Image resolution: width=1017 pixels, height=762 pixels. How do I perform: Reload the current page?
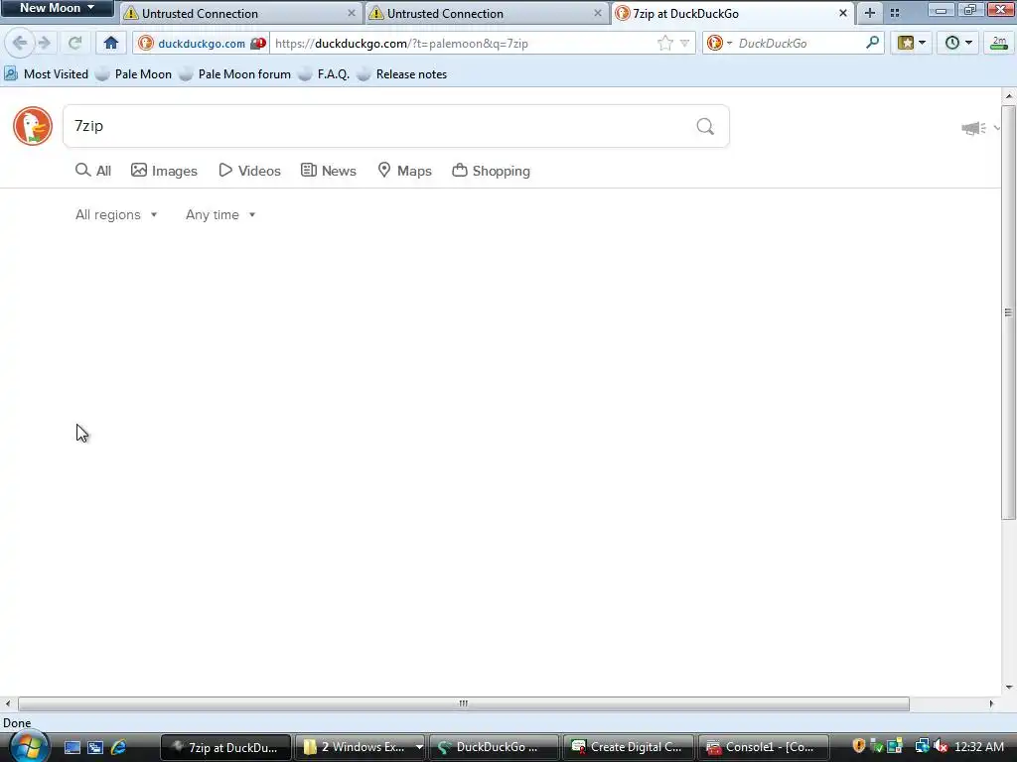(75, 44)
